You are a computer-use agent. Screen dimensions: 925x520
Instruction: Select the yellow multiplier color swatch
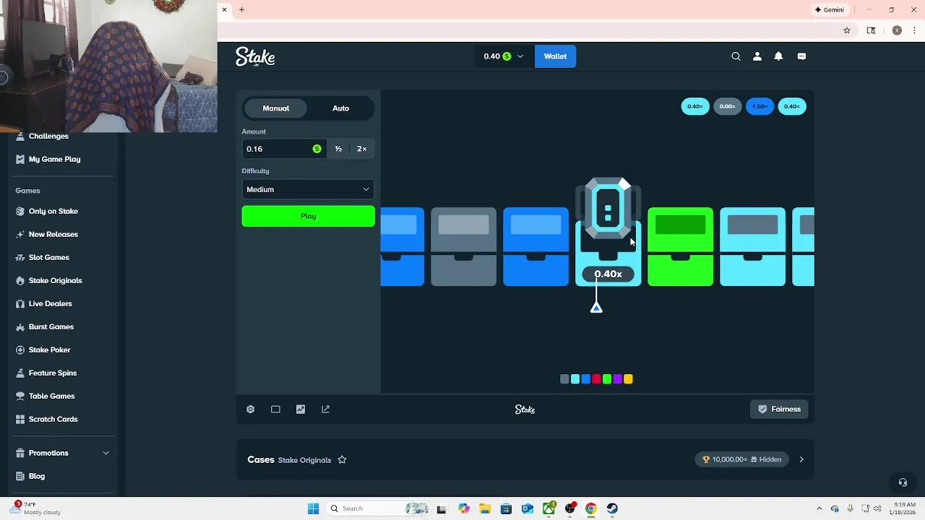coord(628,379)
